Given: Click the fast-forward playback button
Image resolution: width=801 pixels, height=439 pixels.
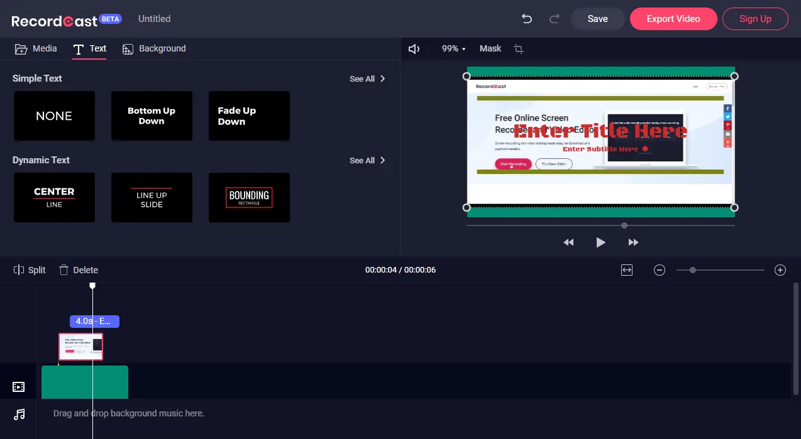Looking at the screenshot, I should [x=633, y=242].
